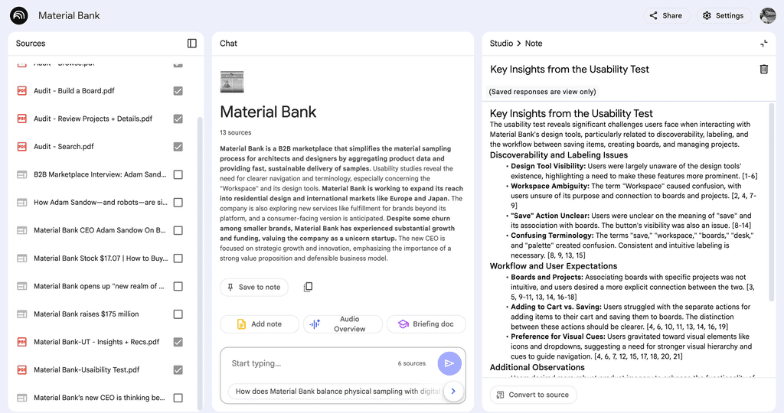Click PDF icon of Audit - Review Projects
Image resolution: width=784 pixels, height=413 pixels.
[22, 119]
